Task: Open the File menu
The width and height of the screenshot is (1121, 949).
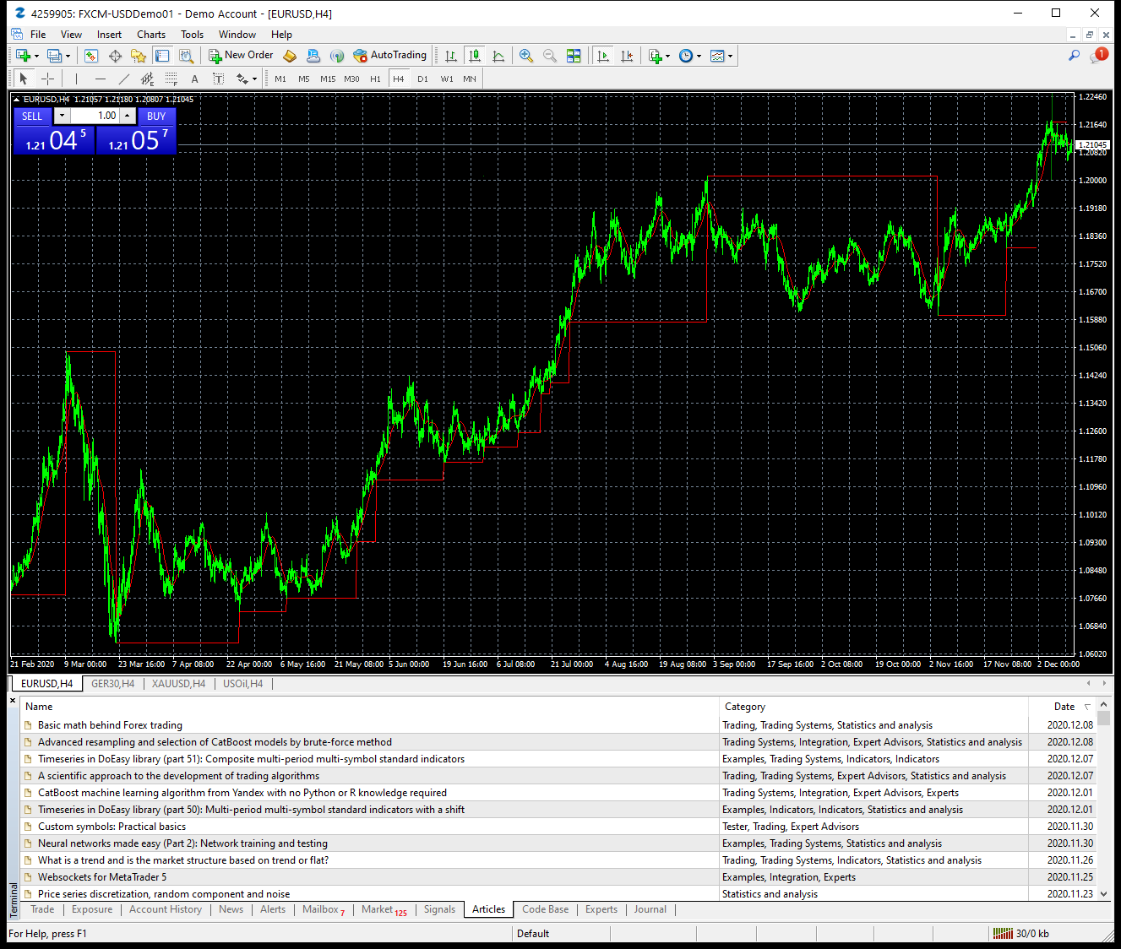Action: pos(38,35)
